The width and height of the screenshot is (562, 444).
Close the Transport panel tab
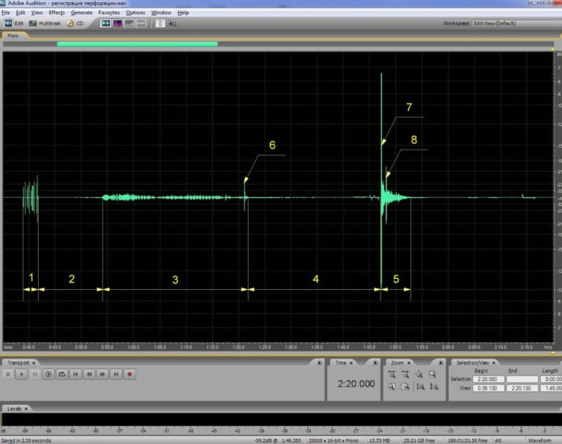click(x=34, y=363)
